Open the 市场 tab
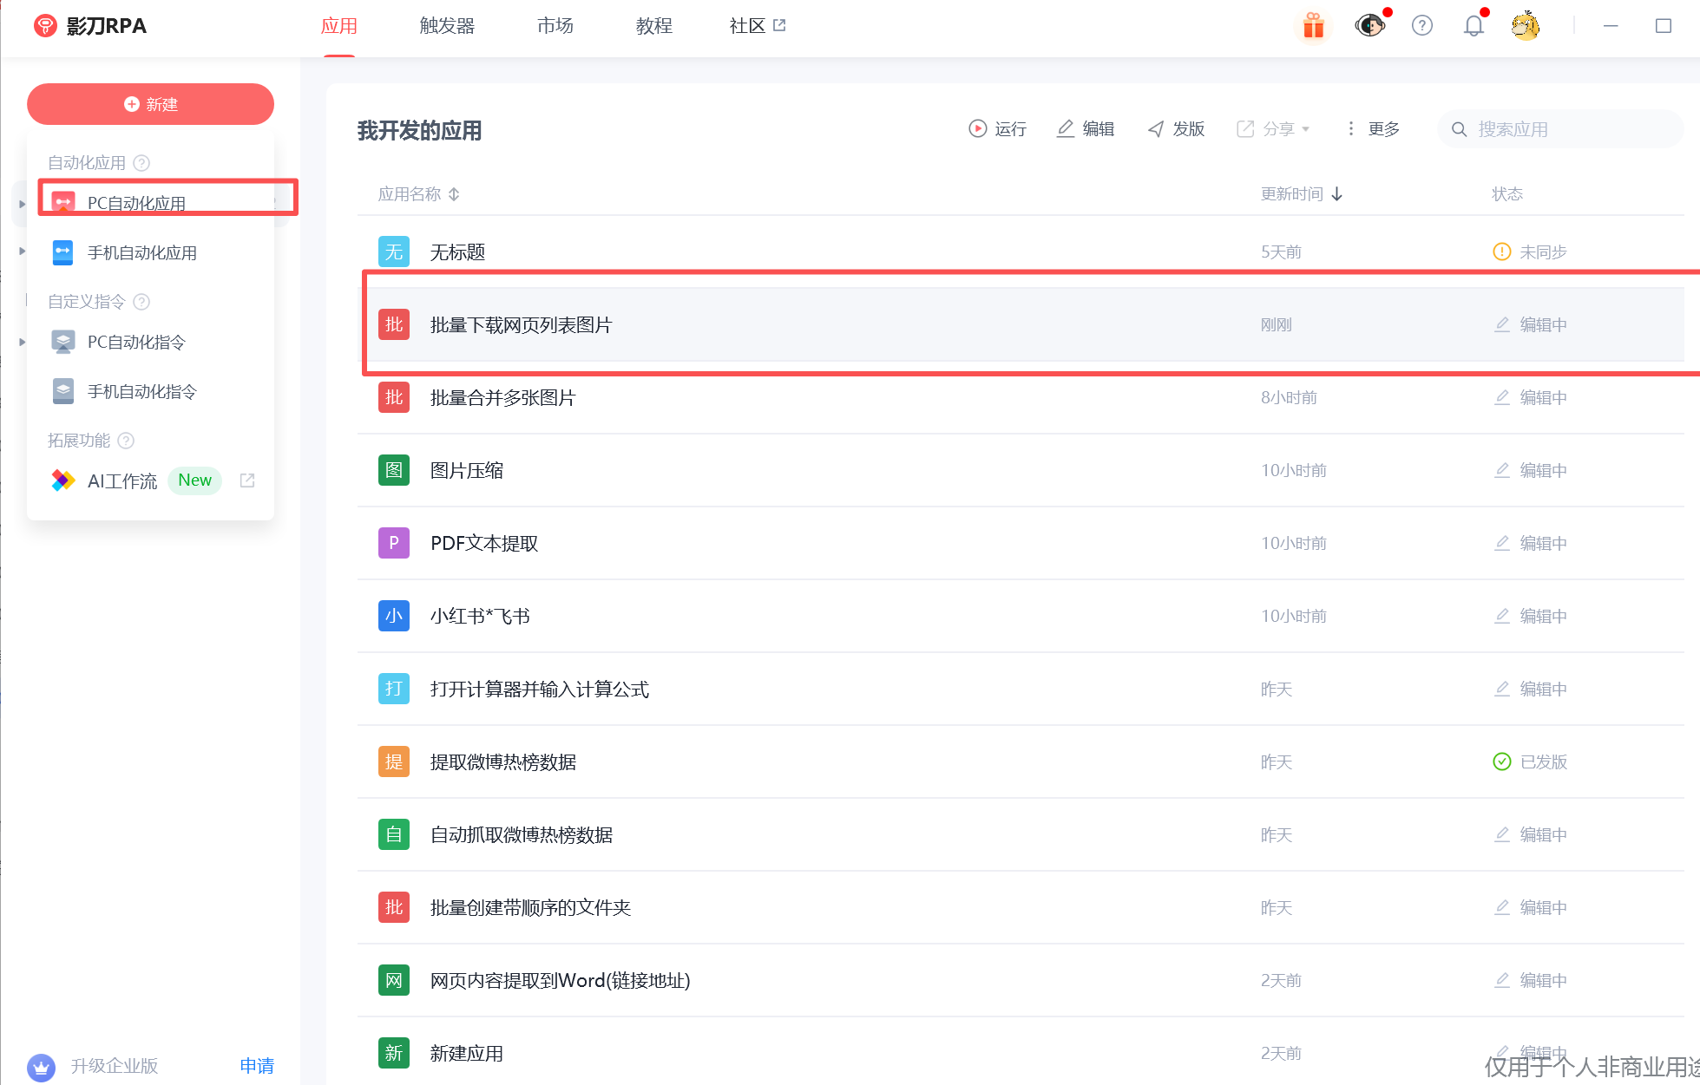 (x=555, y=26)
